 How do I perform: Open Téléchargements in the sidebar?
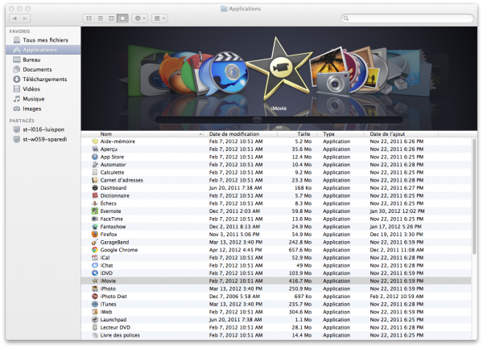click(43, 80)
